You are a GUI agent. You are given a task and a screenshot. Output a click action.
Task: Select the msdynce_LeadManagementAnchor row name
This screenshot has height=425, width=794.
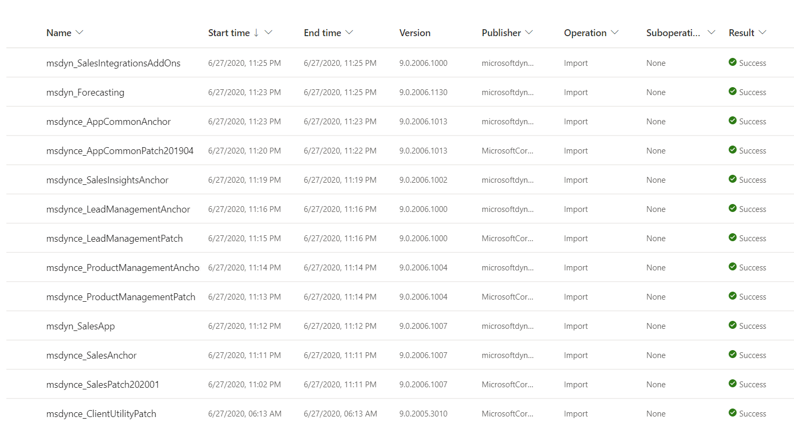click(x=118, y=209)
